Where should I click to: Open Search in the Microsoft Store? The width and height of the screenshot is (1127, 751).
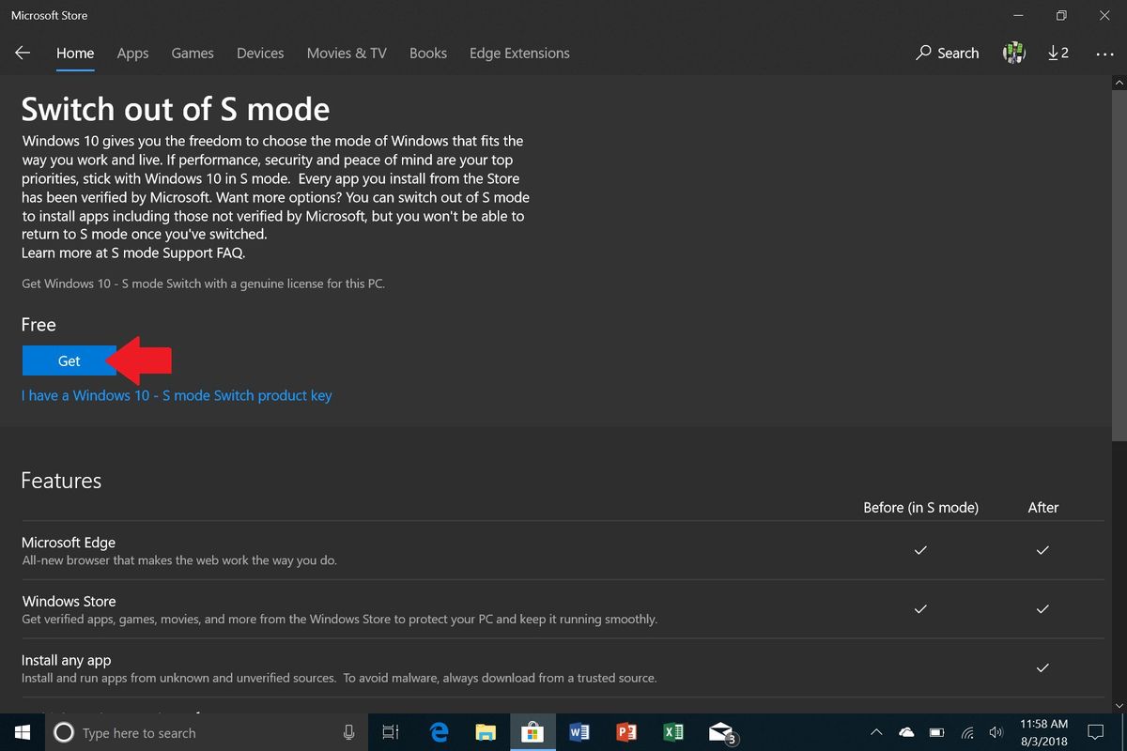pos(947,54)
